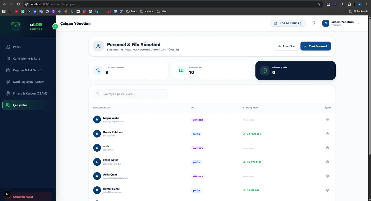Image resolution: width=371 pixels, height=201 pixels.
Task: Open the React bookmarks folder
Action: click(x=132, y=11)
